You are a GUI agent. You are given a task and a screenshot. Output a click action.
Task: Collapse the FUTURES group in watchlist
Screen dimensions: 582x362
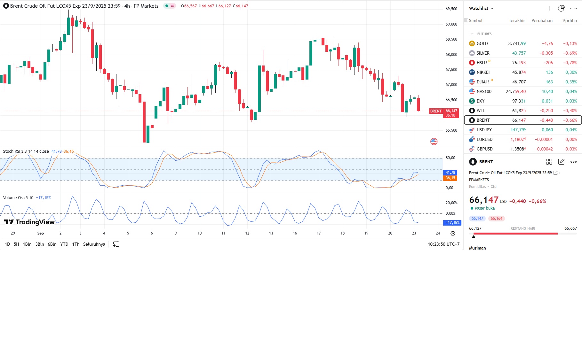pos(472,34)
